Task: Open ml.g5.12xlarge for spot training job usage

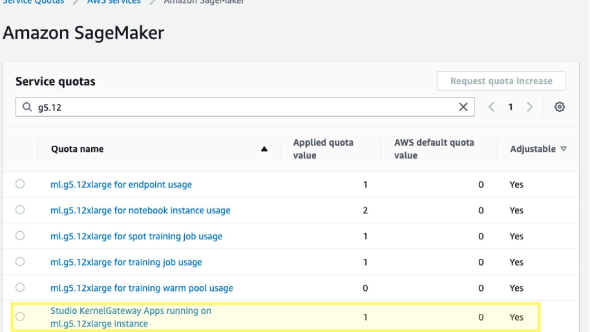Action: click(x=136, y=236)
